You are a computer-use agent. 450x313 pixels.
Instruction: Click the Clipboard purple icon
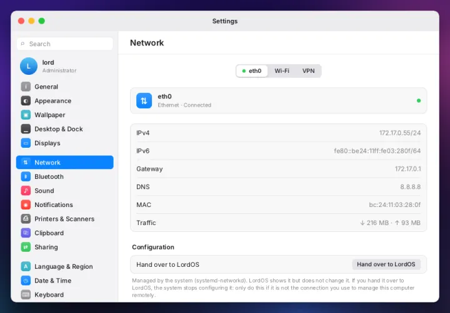click(26, 233)
